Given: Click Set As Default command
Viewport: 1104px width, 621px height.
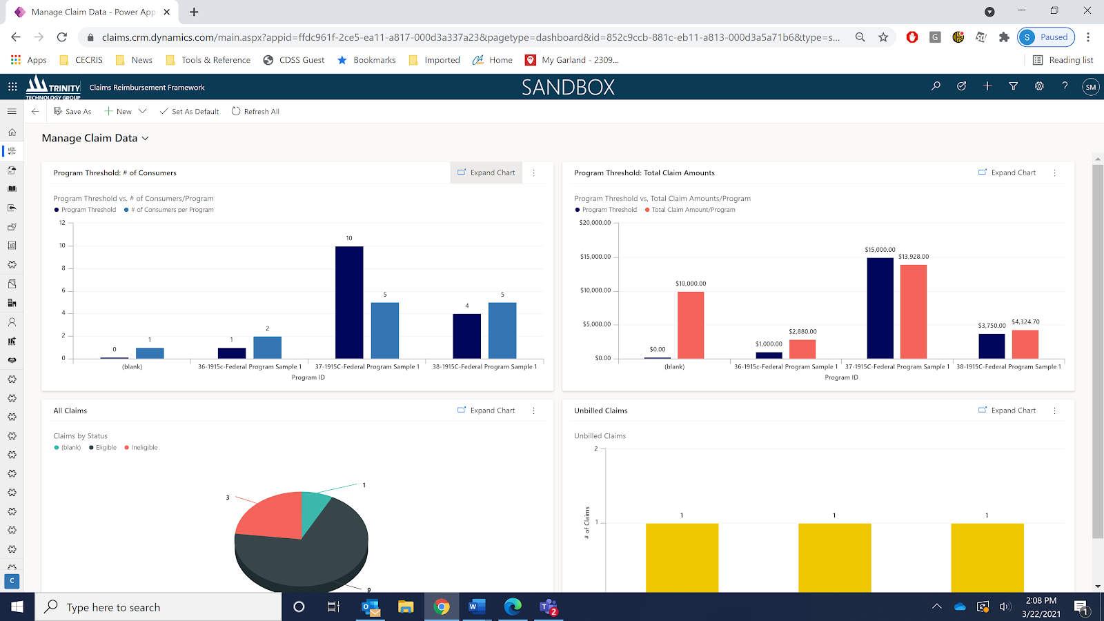Looking at the screenshot, I should pyautogui.click(x=189, y=111).
